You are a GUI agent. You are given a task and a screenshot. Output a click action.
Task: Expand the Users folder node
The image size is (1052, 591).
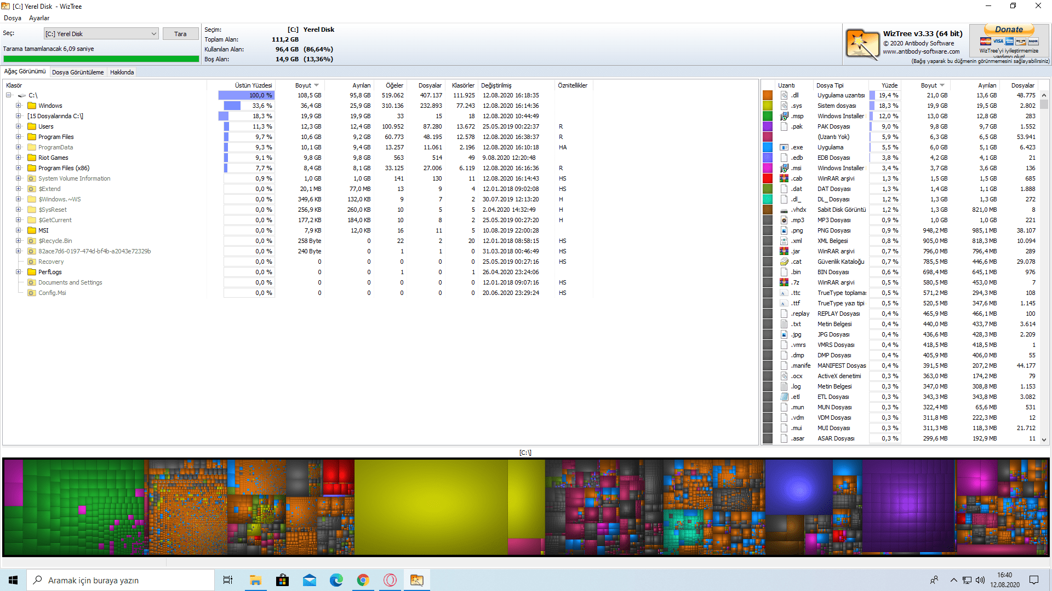pyautogui.click(x=18, y=126)
